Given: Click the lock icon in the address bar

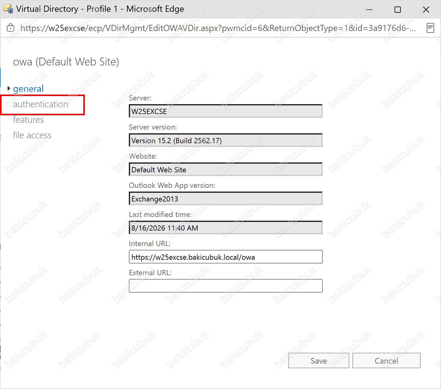Looking at the screenshot, I should pos(11,28).
